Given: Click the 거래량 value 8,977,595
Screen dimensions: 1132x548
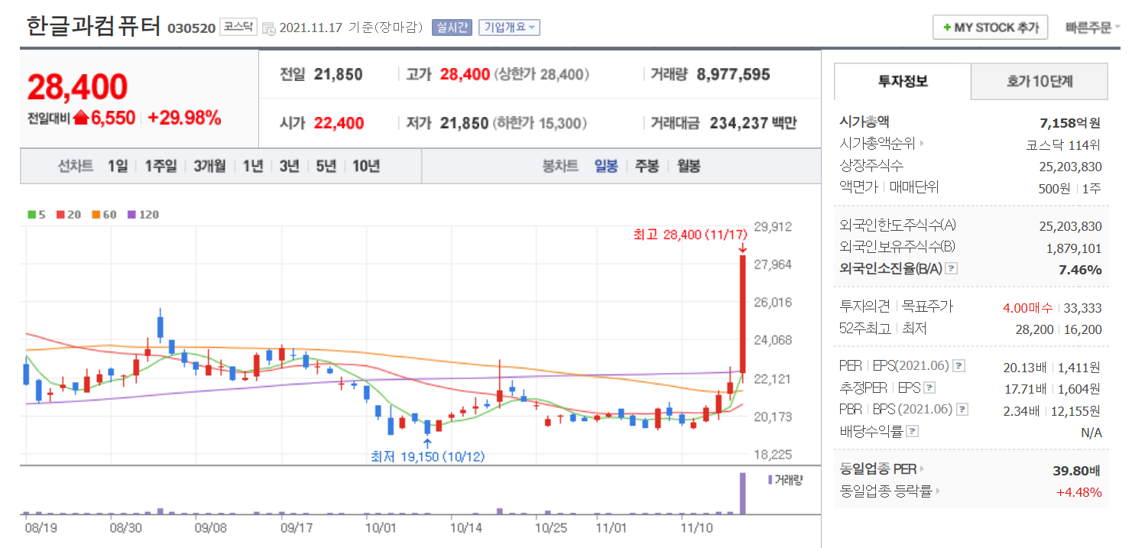Looking at the screenshot, I should (x=734, y=75).
